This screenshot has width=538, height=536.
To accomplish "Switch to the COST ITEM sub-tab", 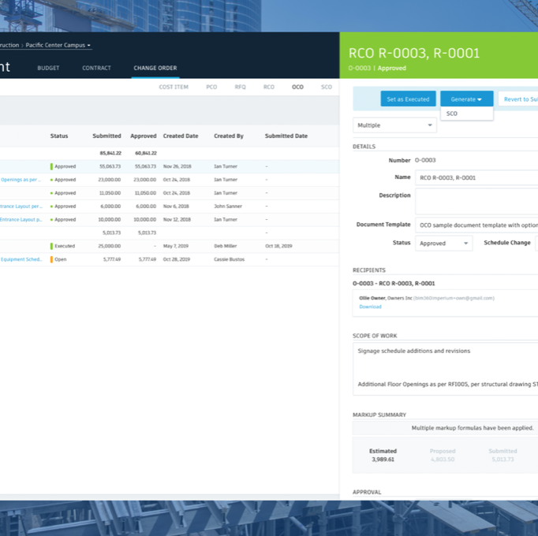I will pos(174,87).
